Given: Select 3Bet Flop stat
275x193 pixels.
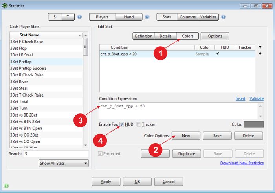Looking at the screenshot, I should (x=46, y=48).
